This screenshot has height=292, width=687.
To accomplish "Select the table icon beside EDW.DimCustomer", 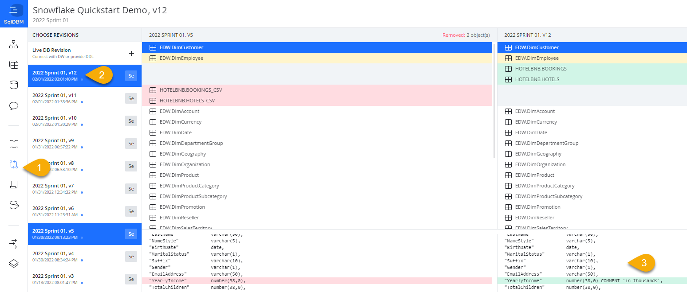I will pos(152,47).
